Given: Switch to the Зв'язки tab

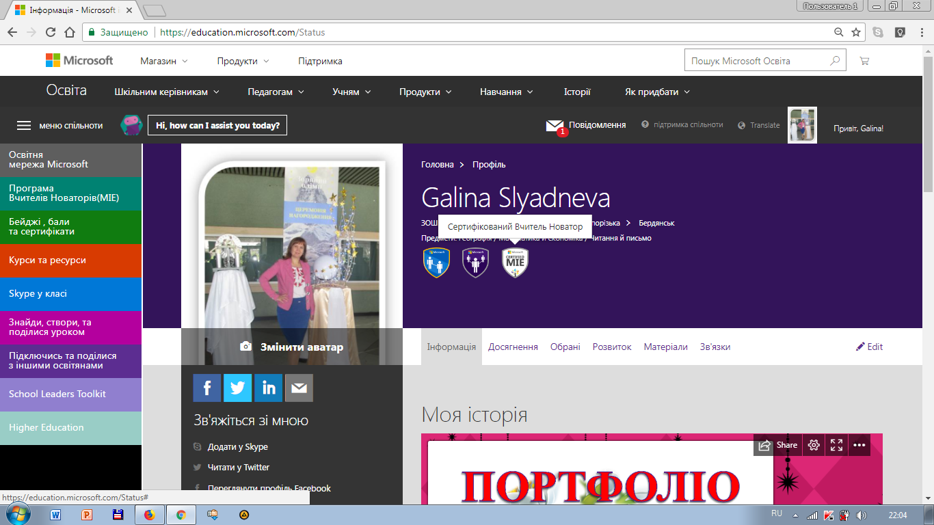Looking at the screenshot, I should pyautogui.click(x=715, y=347).
